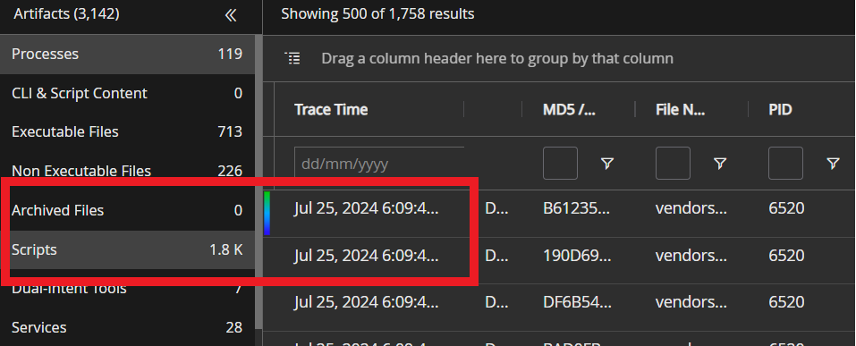Open Executable Files category
The height and width of the screenshot is (346, 856).
127,132
